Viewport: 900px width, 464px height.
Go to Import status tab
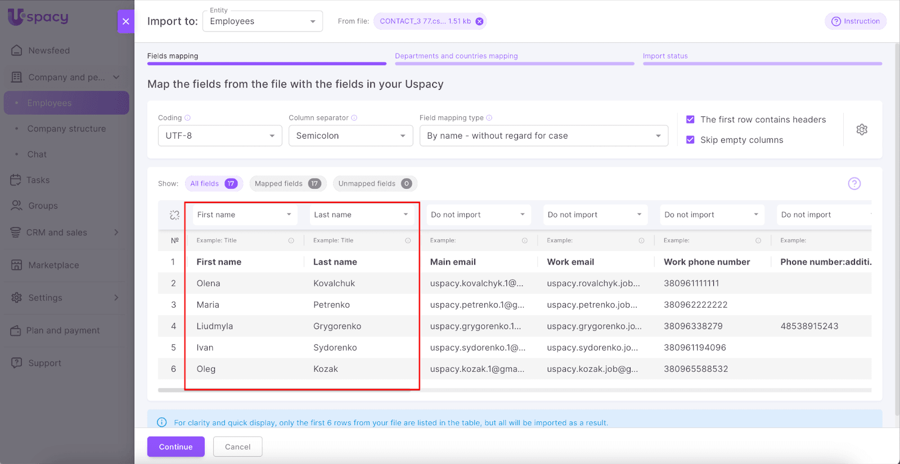(665, 56)
